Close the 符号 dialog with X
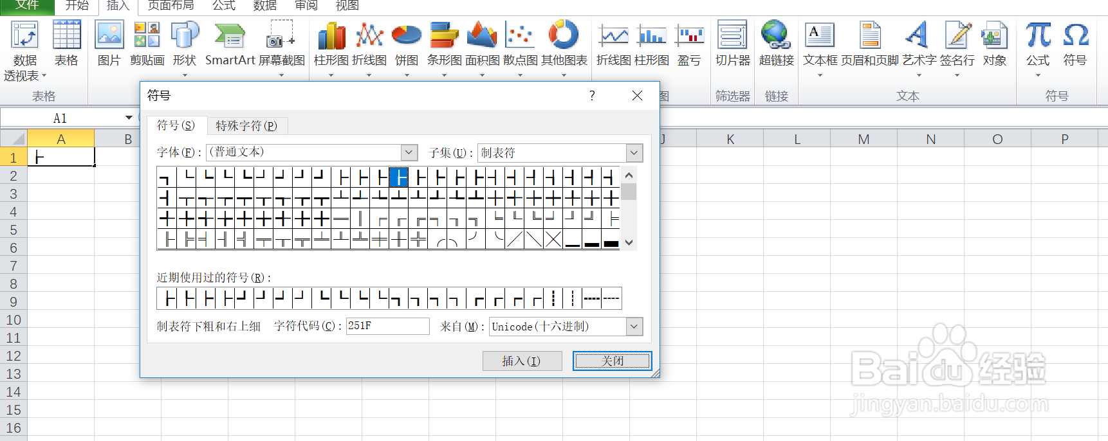Image resolution: width=1108 pixels, height=441 pixels. click(637, 95)
